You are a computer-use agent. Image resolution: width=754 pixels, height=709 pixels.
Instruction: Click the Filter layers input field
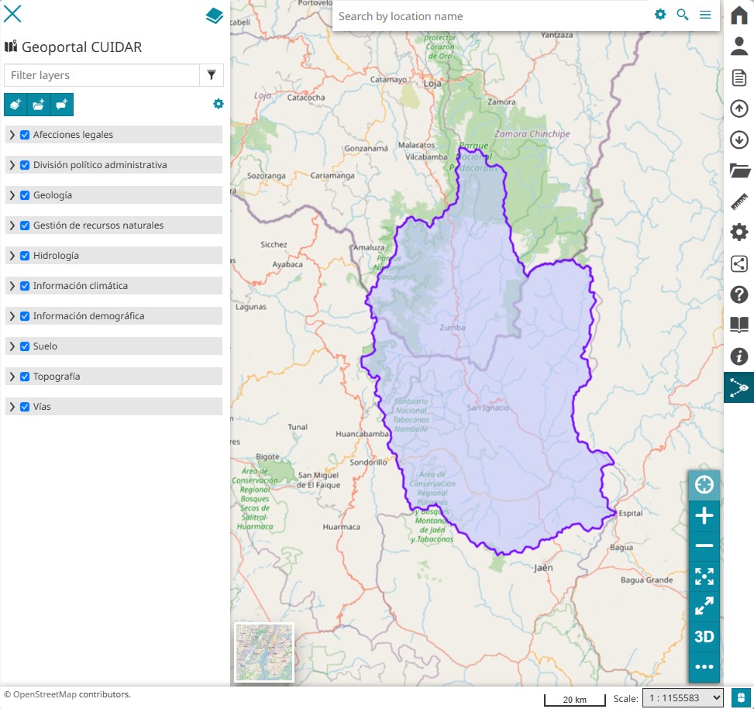click(102, 75)
